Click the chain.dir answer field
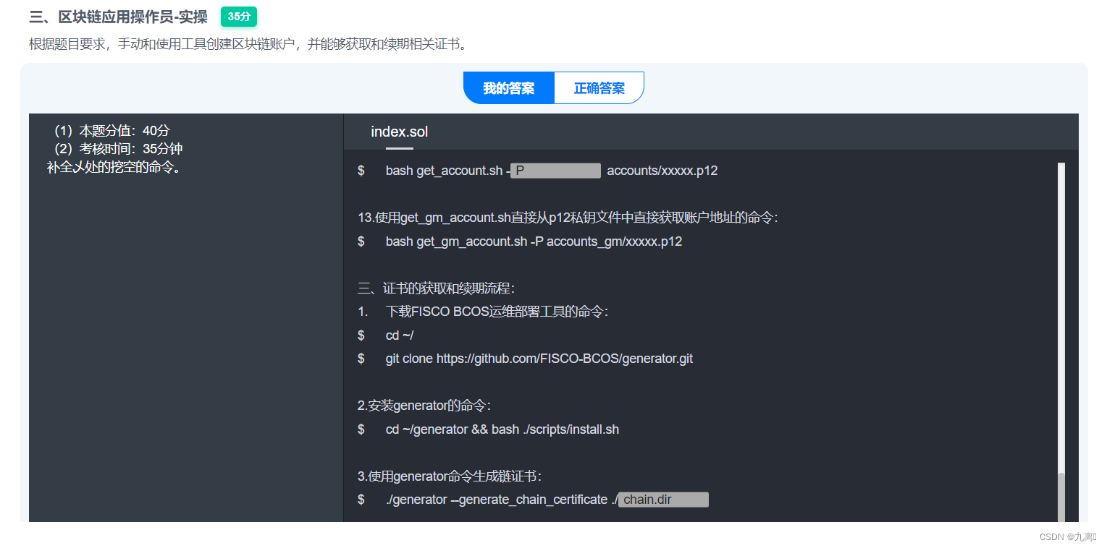 663,500
